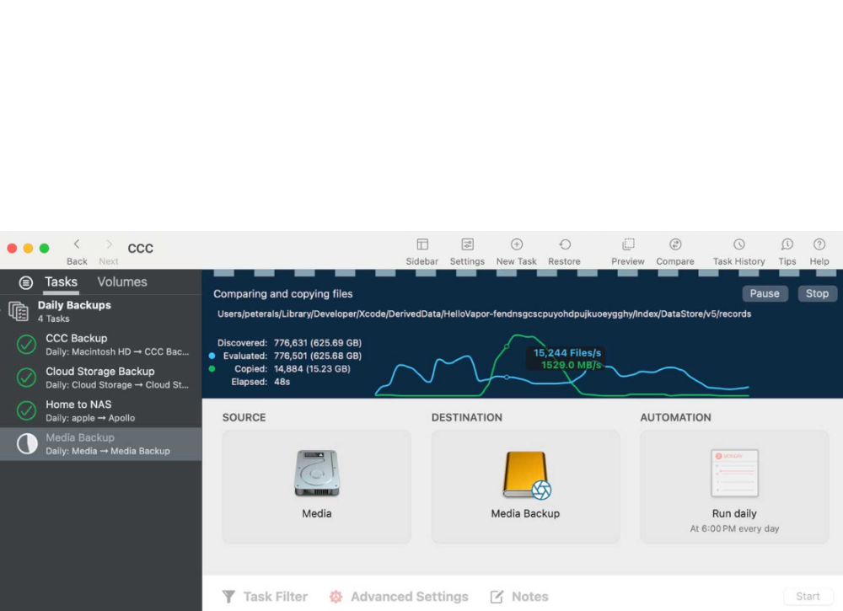Select the Media Backup task

101,444
